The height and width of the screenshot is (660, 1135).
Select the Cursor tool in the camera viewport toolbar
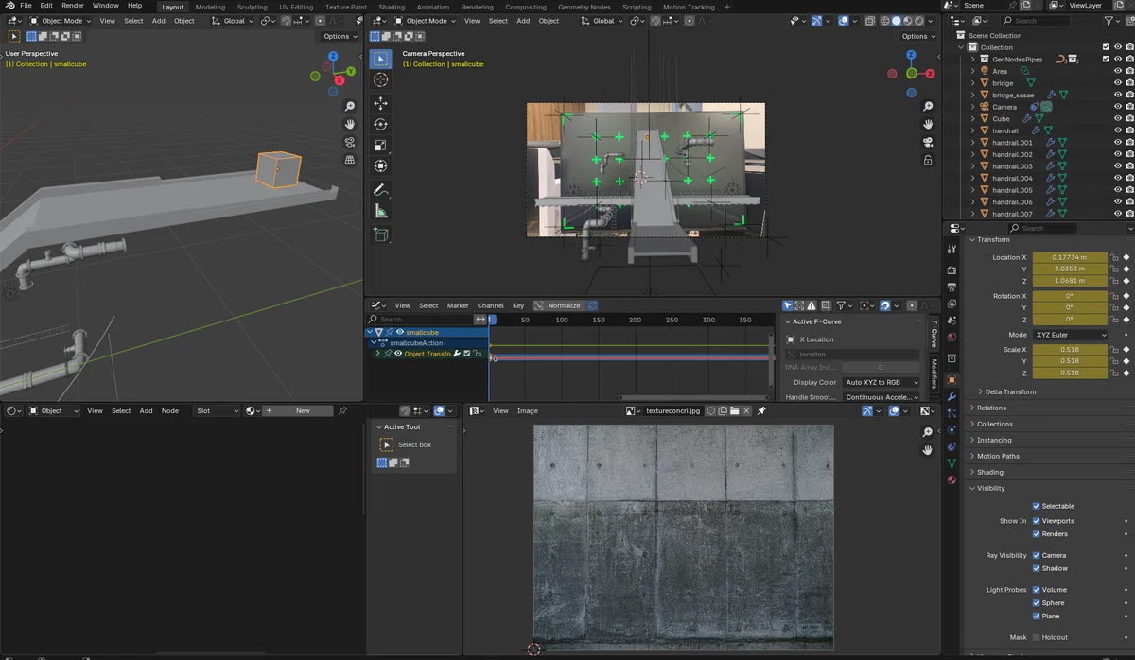point(380,80)
